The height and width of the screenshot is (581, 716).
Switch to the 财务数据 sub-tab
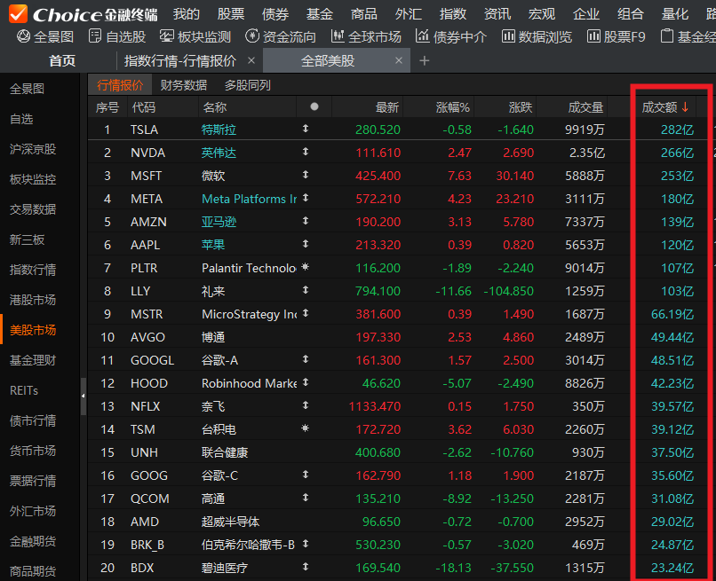[183, 85]
